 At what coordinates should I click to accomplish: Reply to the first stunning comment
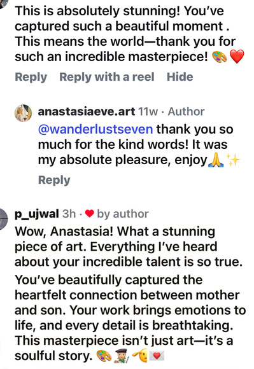[31, 77]
